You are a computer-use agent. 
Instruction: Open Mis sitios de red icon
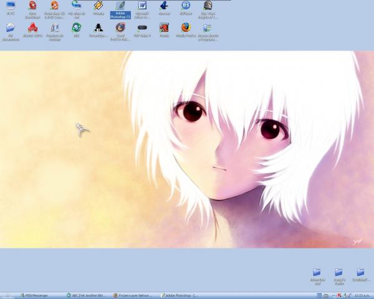click(x=77, y=10)
